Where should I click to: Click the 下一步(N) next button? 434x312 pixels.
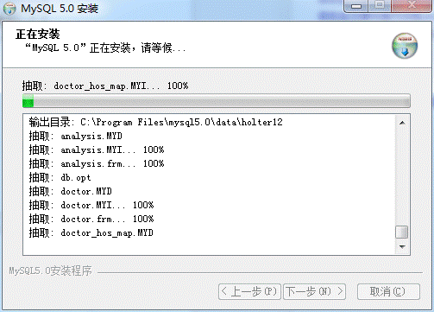click(x=314, y=291)
